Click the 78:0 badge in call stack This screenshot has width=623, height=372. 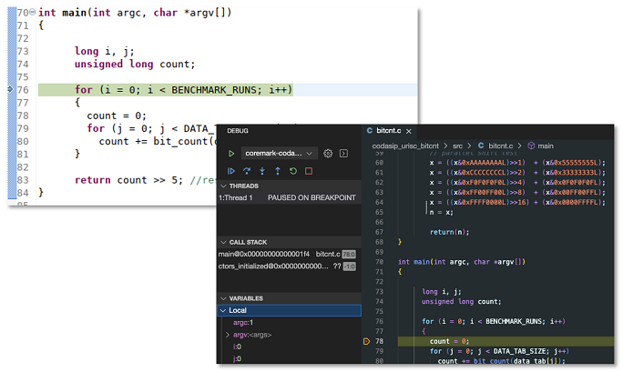[x=349, y=254]
